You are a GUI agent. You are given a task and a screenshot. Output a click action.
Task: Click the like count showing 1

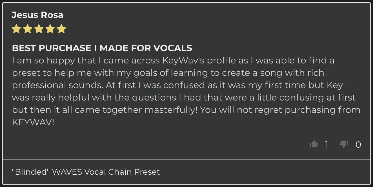point(327,144)
